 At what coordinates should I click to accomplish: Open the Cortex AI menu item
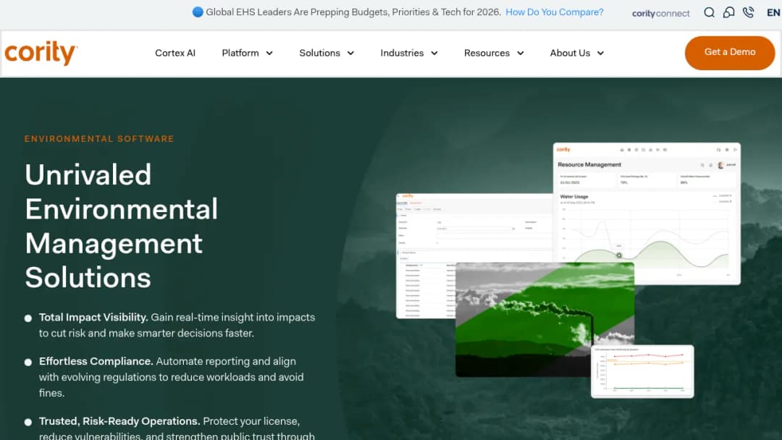pyautogui.click(x=175, y=53)
